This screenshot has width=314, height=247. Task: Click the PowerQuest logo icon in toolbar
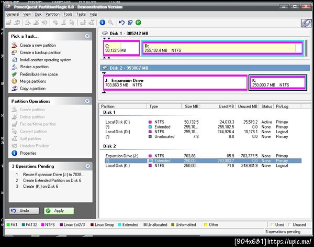(306, 23)
